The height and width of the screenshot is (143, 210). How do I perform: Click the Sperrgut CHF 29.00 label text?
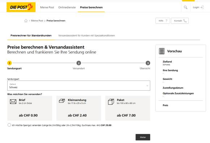click(x=62, y=125)
